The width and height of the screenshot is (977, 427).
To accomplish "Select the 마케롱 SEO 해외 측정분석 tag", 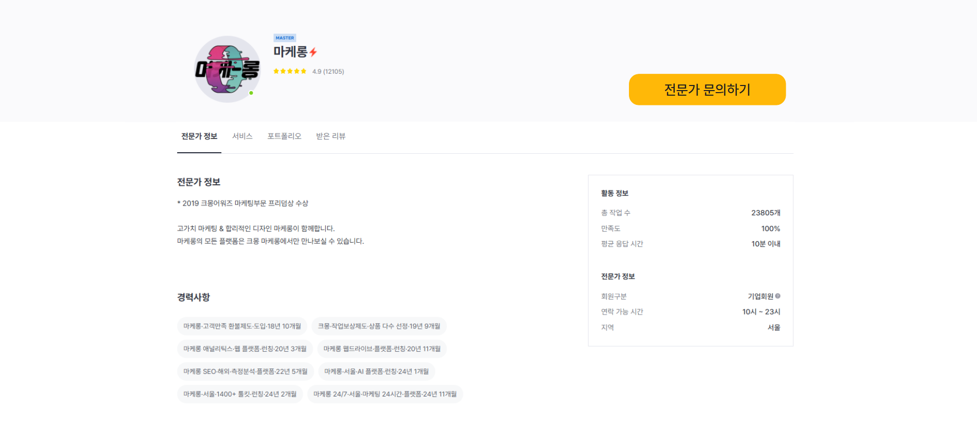I will [x=245, y=372].
